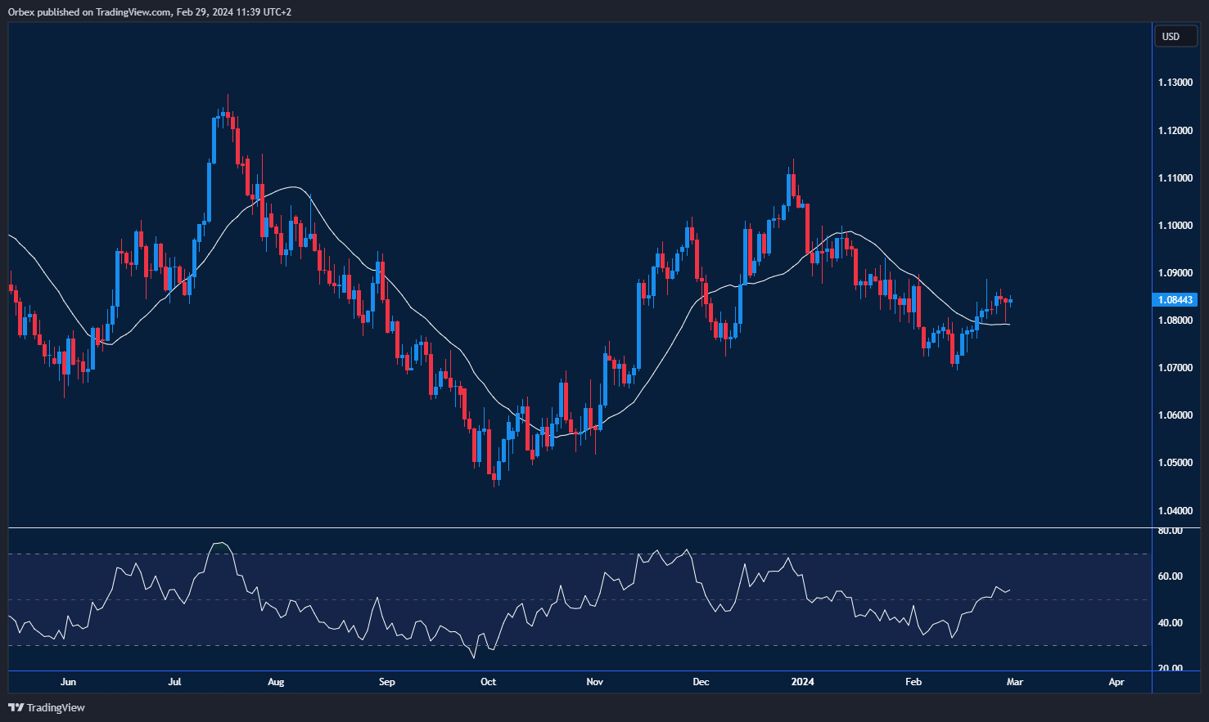Select the 2024 year marker on time axis

(x=802, y=682)
